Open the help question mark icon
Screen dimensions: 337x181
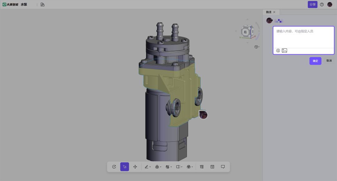point(322,4)
